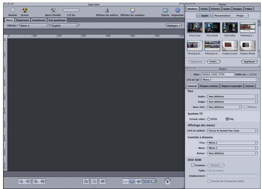Open the Réglages dropdown
The width and height of the screenshot is (262, 189).
[x=174, y=26]
